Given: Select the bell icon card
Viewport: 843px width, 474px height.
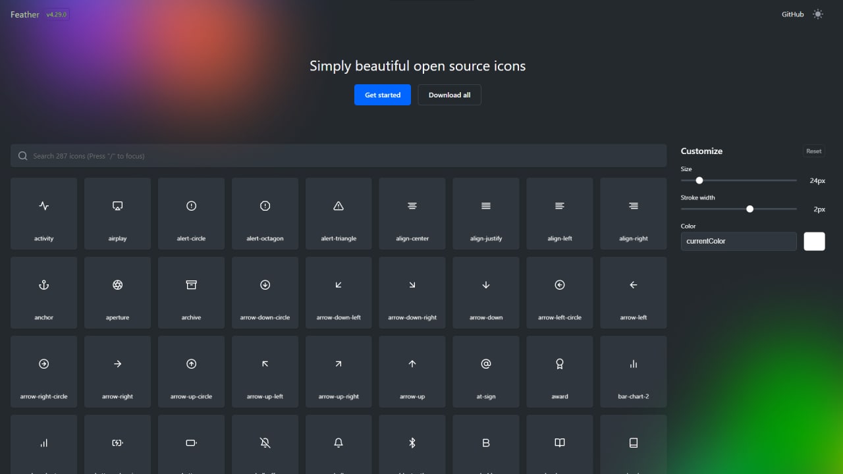Looking at the screenshot, I should coord(339,444).
